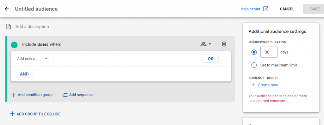Select the 30 days radio button
The width and height of the screenshot is (324, 125).
coord(254,52)
